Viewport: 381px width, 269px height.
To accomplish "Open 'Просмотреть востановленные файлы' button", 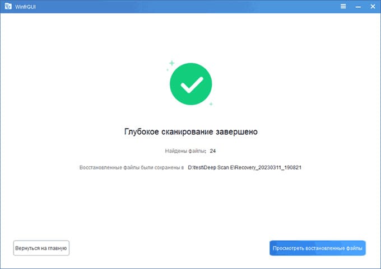I will pos(317,248).
